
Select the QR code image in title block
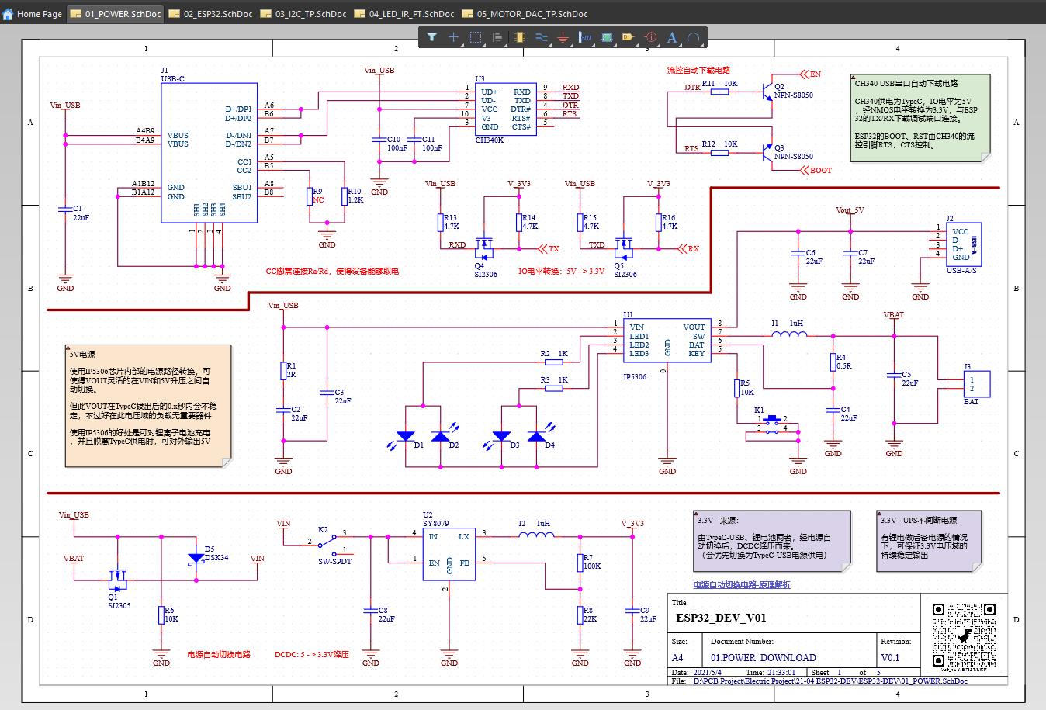pos(964,635)
